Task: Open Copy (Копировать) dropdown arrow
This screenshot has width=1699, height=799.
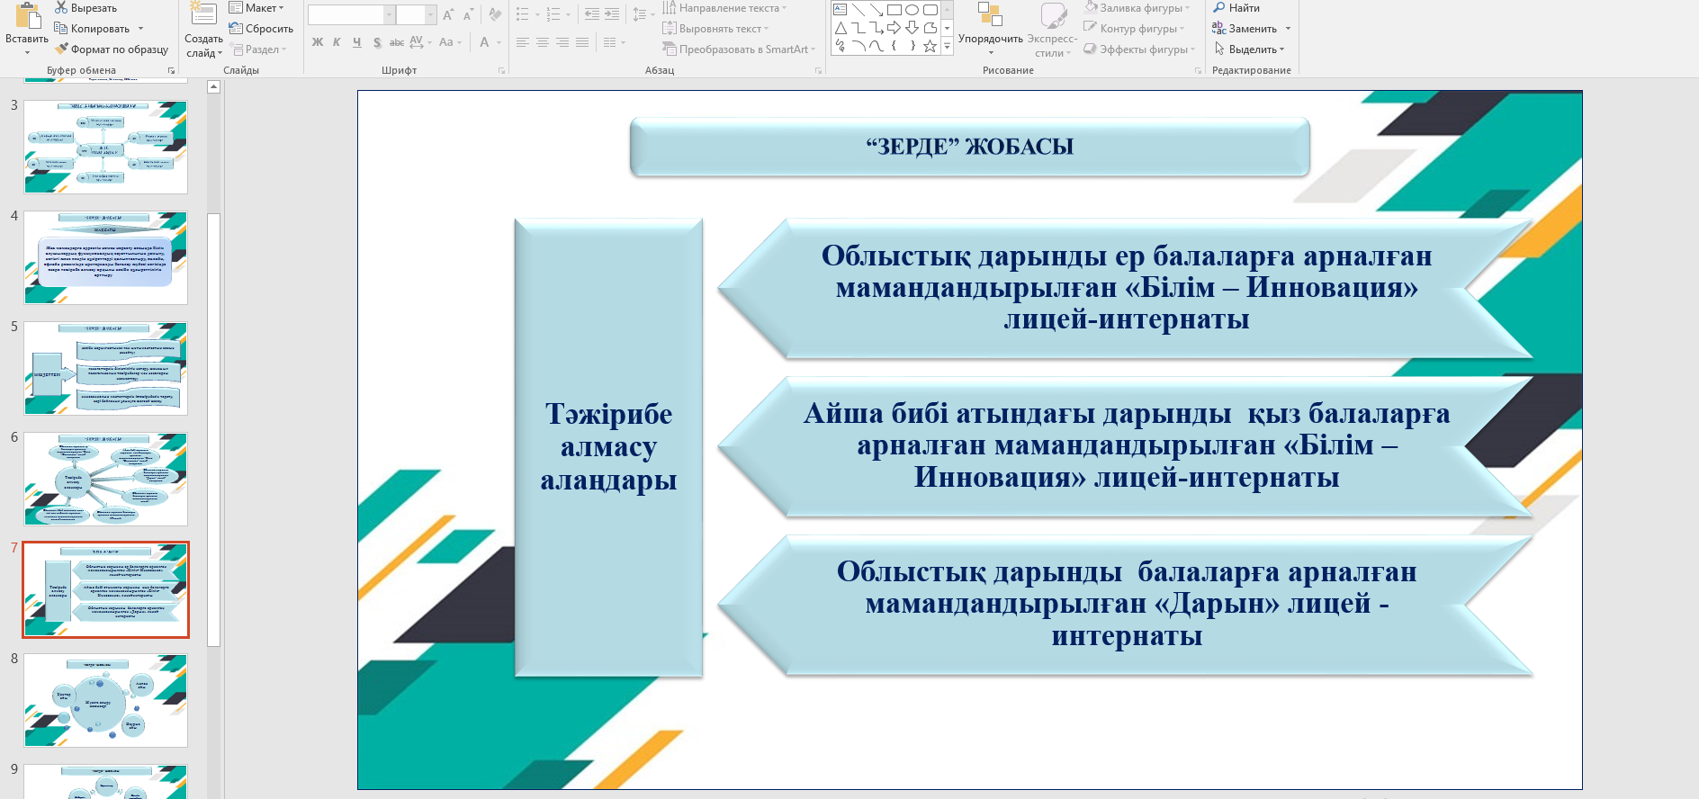Action: coord(140,29)
